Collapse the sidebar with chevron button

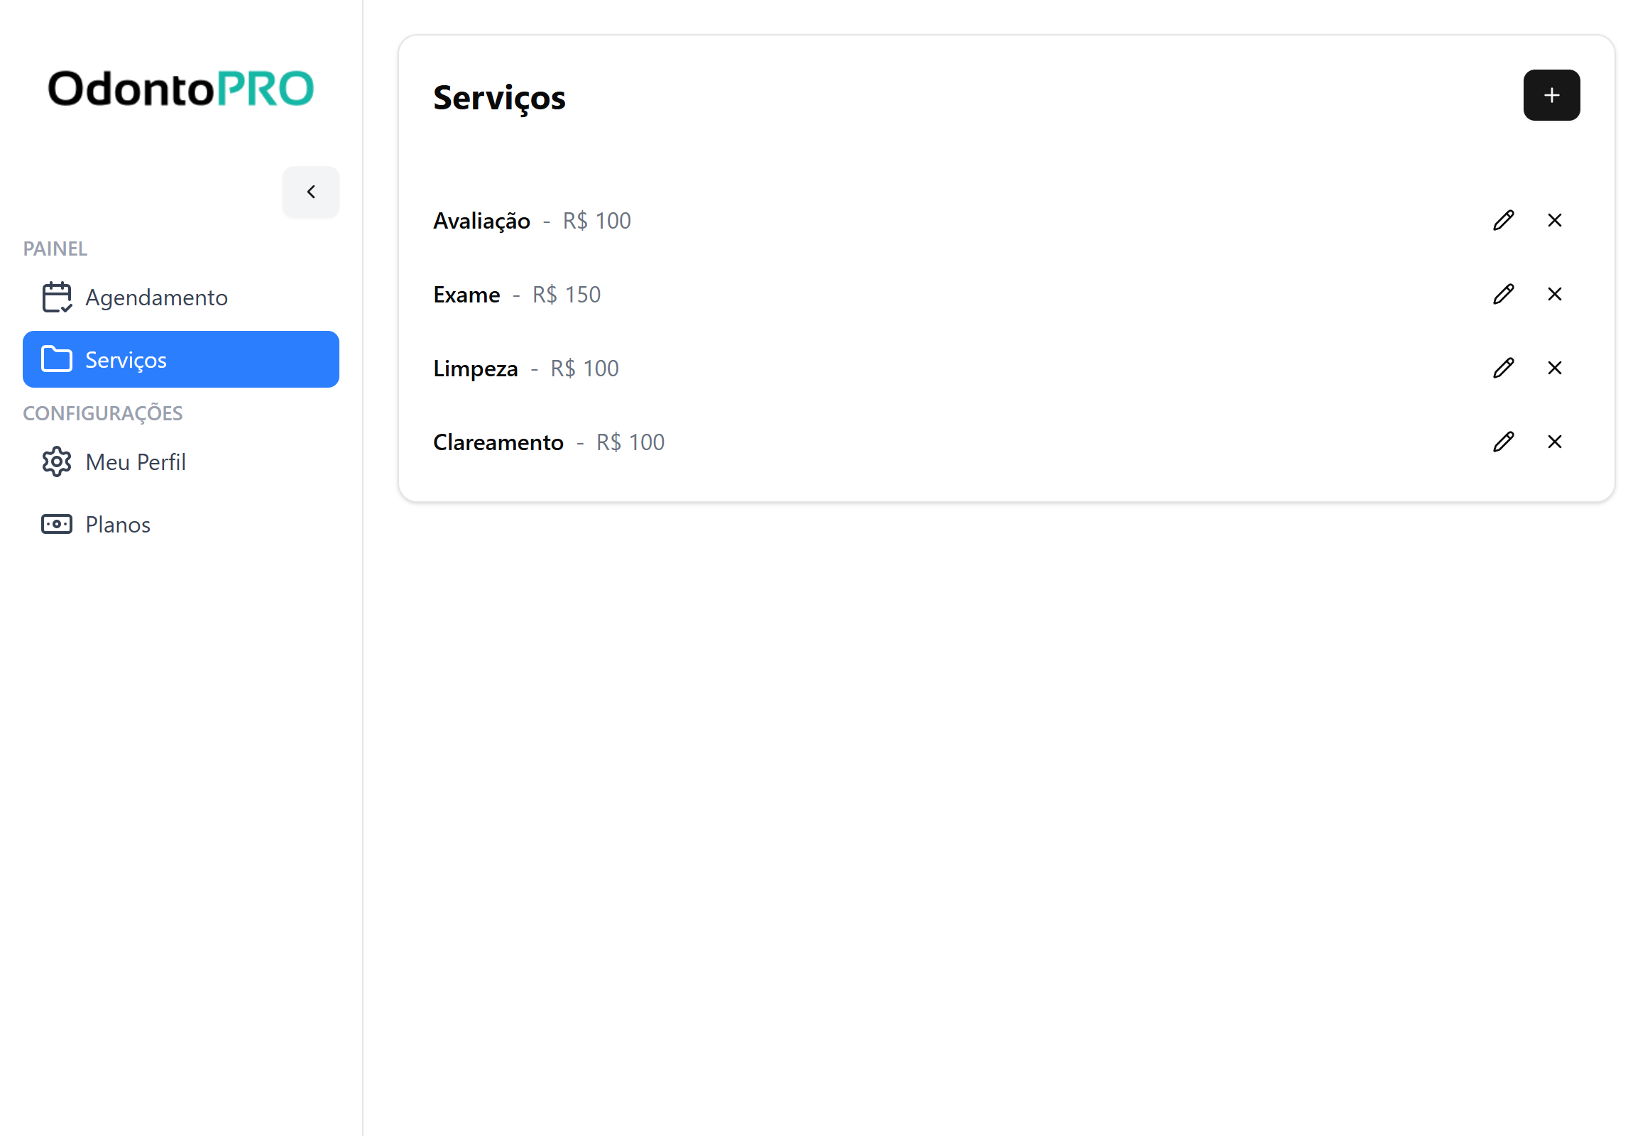(311, 192)
